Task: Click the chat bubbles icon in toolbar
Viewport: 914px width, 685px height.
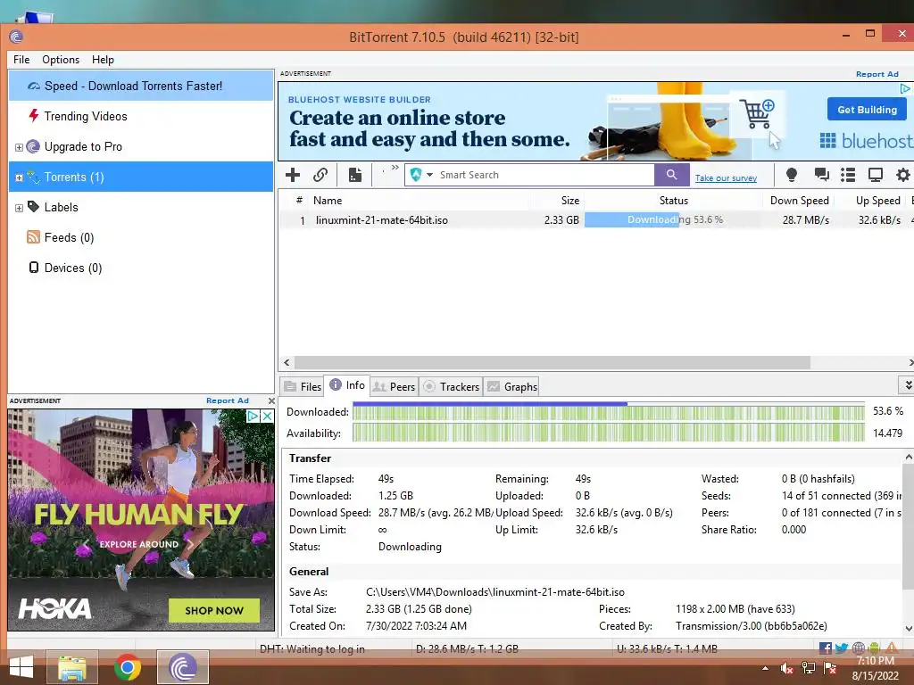Action: click(821, 175)
